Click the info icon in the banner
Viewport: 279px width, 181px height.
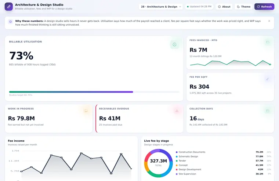11,22
